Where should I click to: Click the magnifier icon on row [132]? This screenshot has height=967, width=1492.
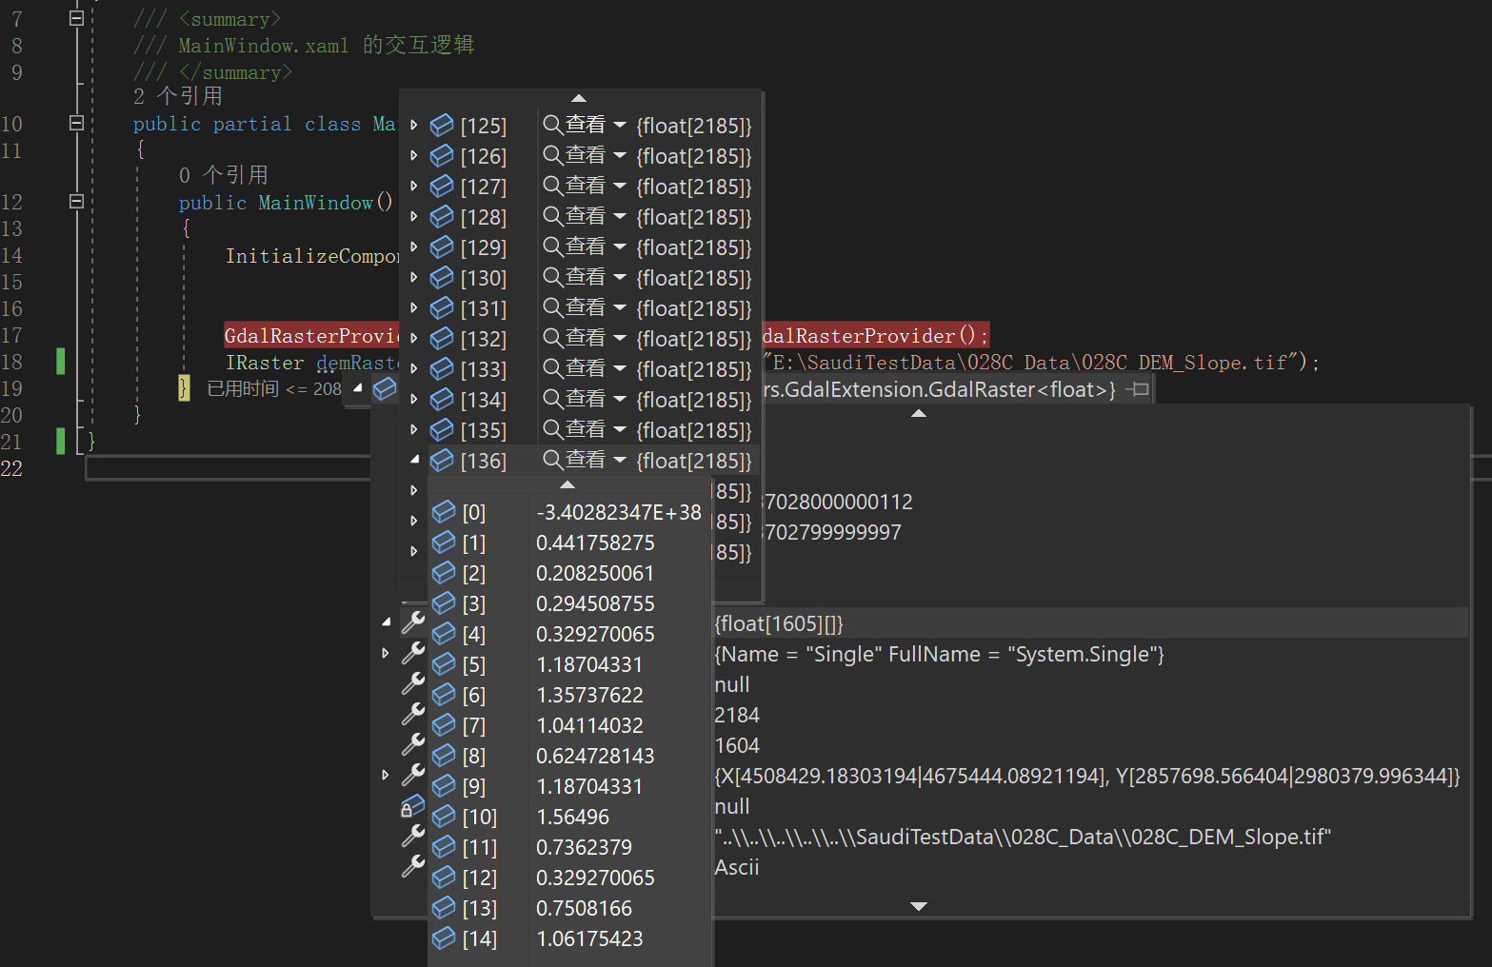pos(552,337)
